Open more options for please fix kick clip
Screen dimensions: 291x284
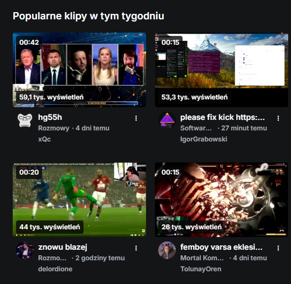click(278, 118)
